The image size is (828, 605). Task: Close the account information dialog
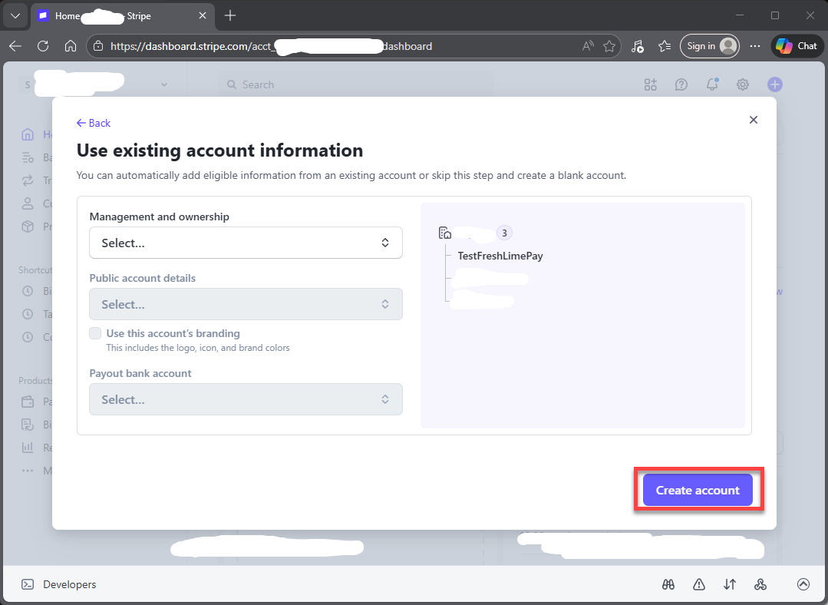click(754, 120)
